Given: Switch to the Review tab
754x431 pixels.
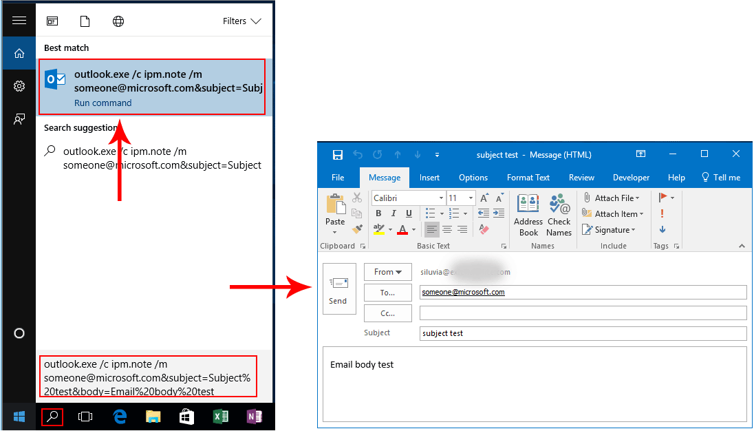Looking at the screenshot, I should click(x=581, y=178).
